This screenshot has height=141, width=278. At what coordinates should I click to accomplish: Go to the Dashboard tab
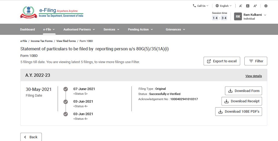(27, 29)
